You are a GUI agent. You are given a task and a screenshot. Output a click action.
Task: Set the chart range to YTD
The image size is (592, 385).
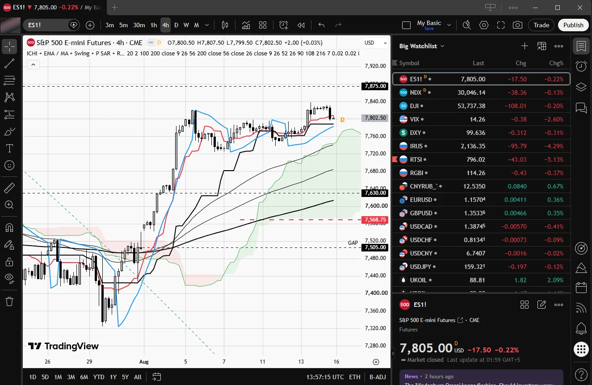click(99, 377)
